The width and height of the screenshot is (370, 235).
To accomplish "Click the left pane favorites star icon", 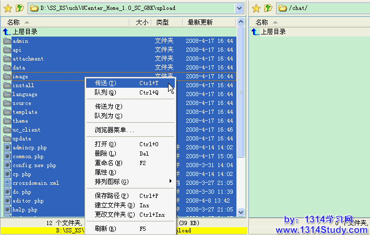I will (x=7, y=8).
